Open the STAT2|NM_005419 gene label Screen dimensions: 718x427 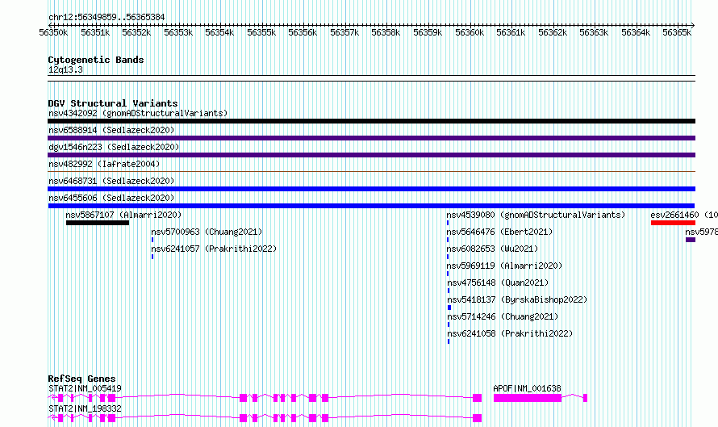85,388
